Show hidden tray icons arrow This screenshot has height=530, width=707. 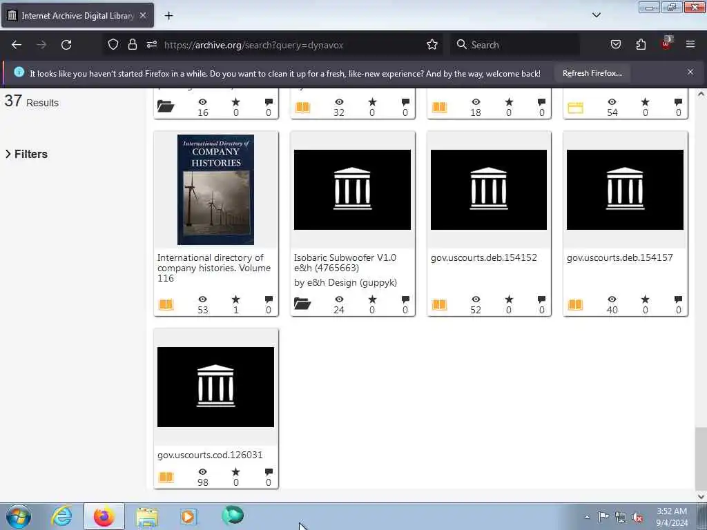click(587, 518)
